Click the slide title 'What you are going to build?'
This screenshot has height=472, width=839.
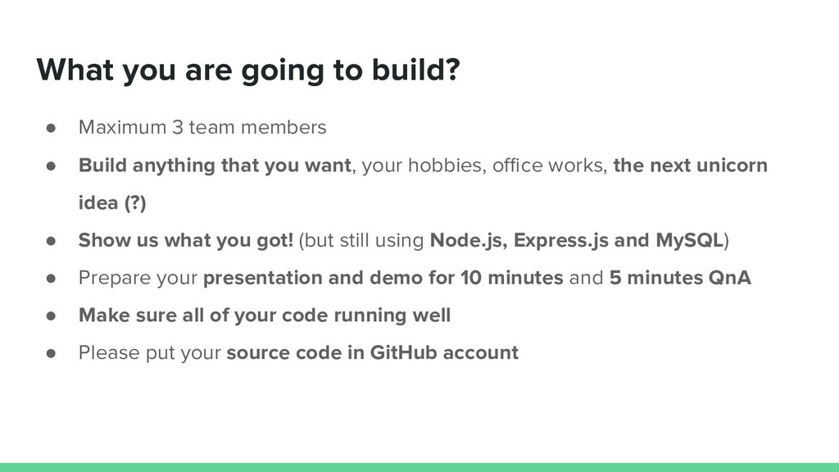pyautogui.click(x=247, y=70)
